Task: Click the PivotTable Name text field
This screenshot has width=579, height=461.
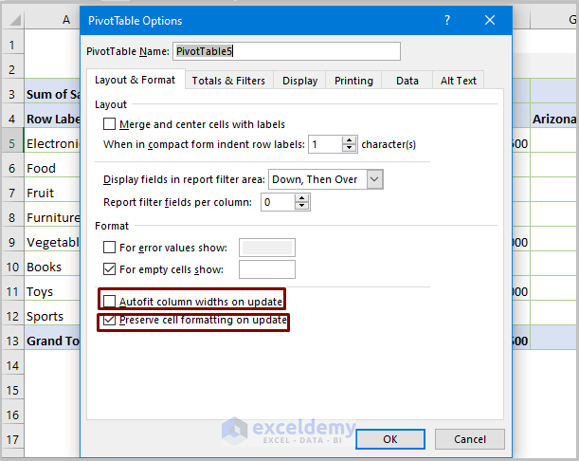Action: [x=286, y=51]
